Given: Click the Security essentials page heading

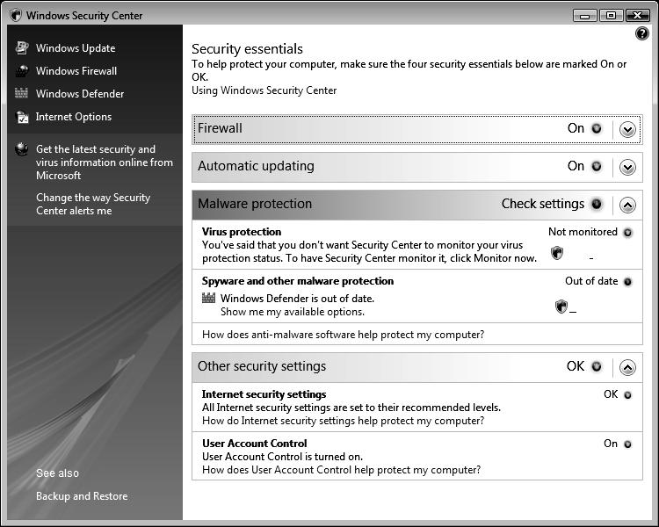Looking at the screenshot, I should click(x=247, y=49).
